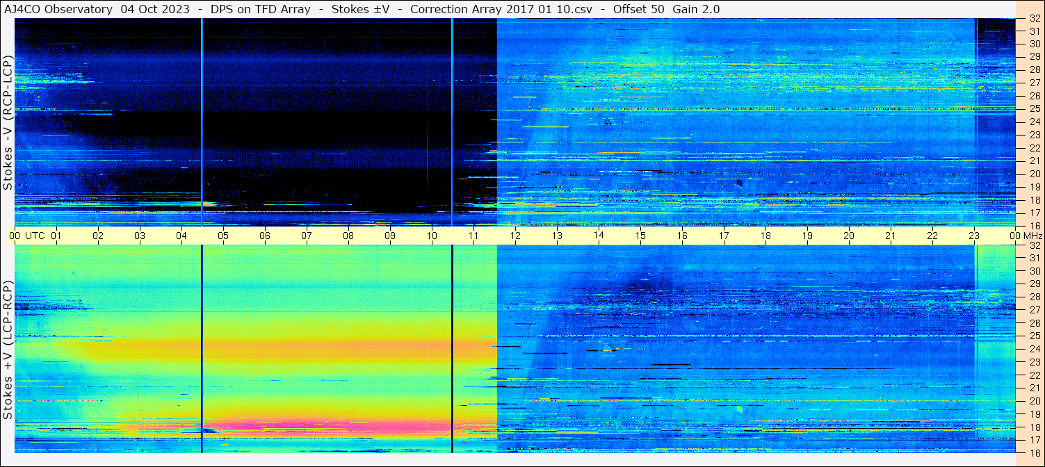Click 'Correction Array 2017 01 10.csv' file name
The width and height of the screenshot is (1045, 467).
501,9
